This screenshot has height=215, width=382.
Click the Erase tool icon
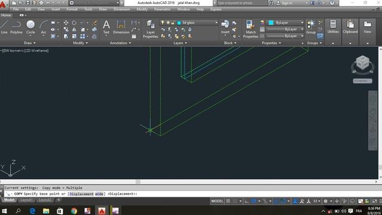click(94, 23)
